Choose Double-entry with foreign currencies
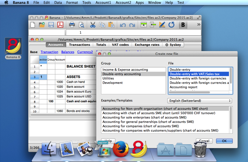The image size is (248, 162). click(199, 78)
